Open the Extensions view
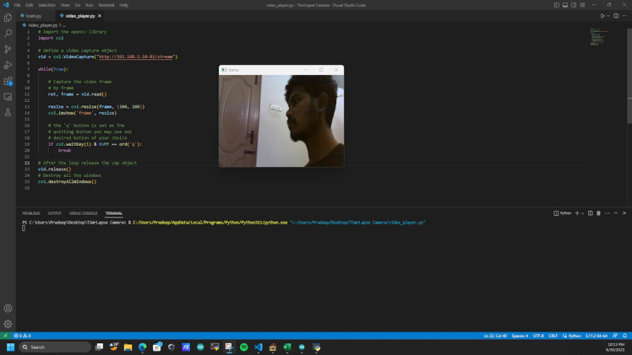The height and width of the screenshot is (355, 632). tap(8, 81)
